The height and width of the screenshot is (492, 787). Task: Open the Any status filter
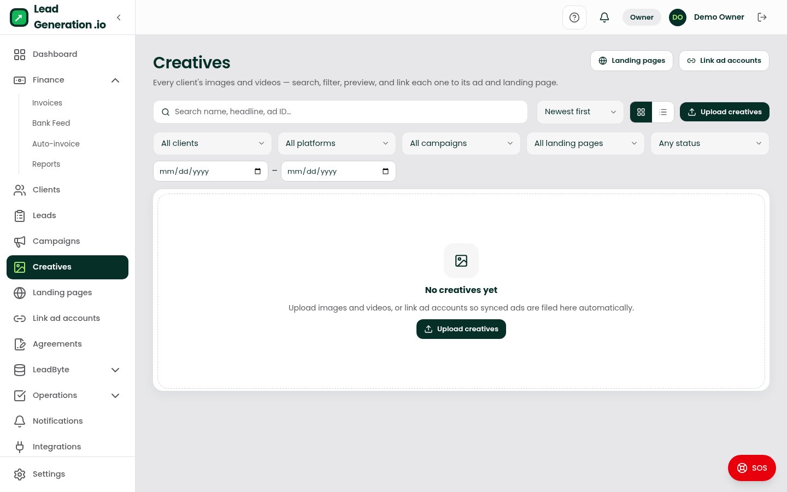[x=710, y=143]
